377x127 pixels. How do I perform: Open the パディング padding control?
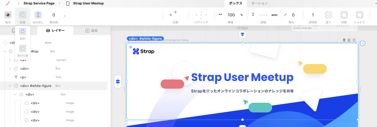coord(201,15)
